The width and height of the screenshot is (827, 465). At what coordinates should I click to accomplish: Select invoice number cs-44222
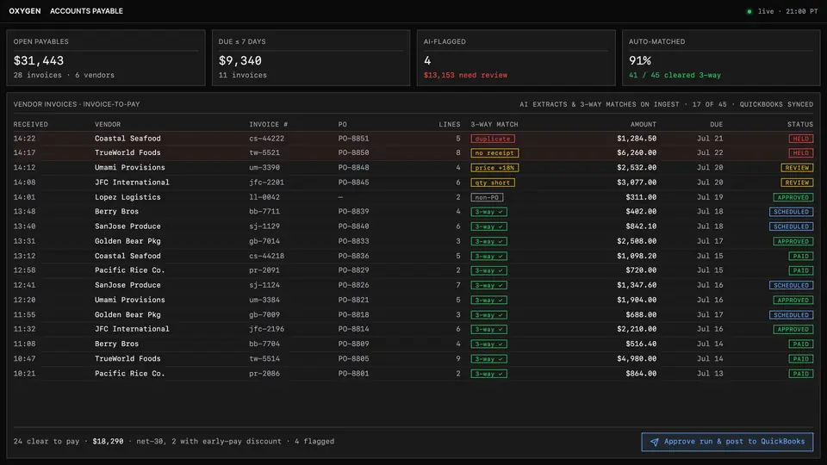pyautogui.click(x=266, y=139)
